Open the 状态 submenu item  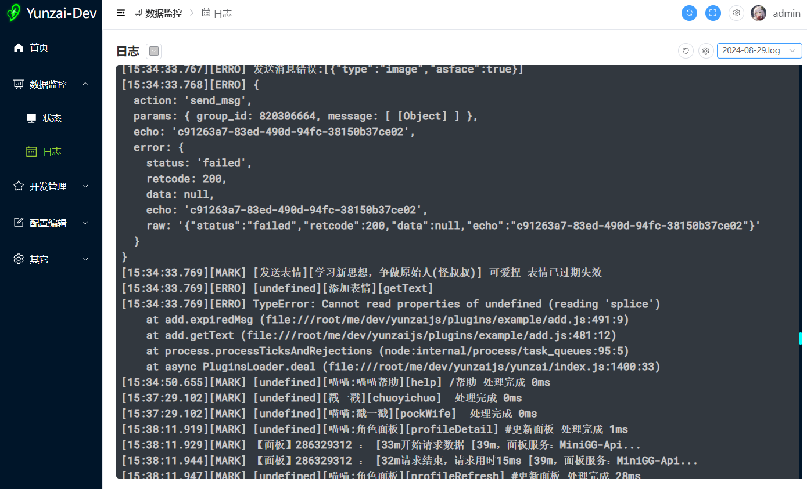(x=51, y=118)
